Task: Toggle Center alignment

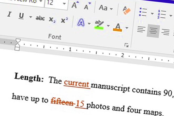Action: tap(153, 31)
